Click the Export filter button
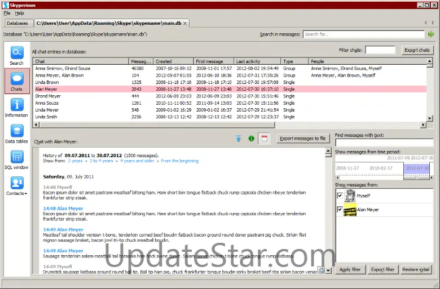Screen dimensions: 440x289 point(382,269)
